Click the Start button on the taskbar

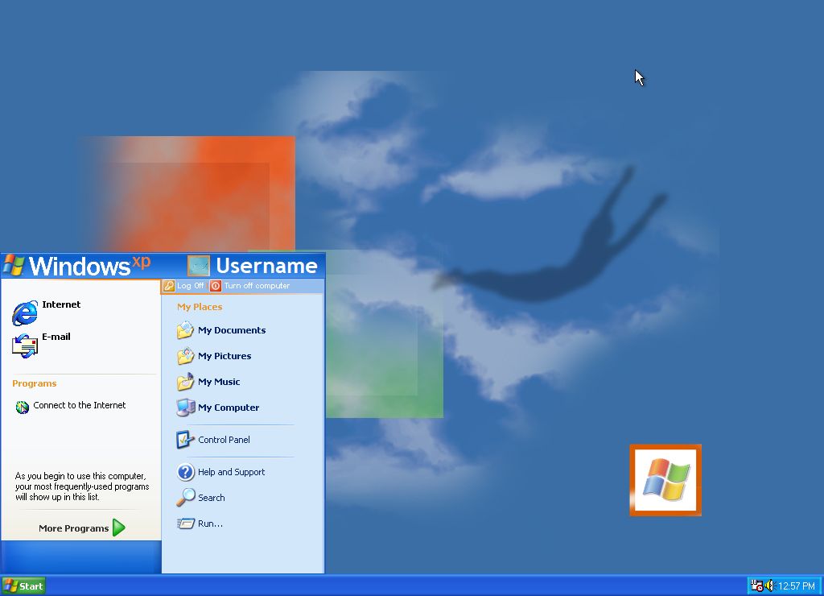pos(23,586)
